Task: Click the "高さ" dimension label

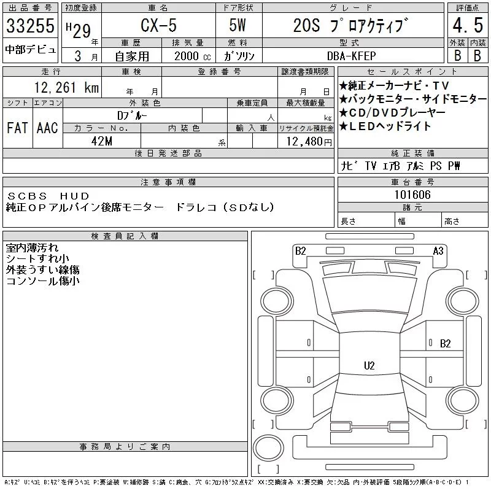Action: click(x=452, y=221)
